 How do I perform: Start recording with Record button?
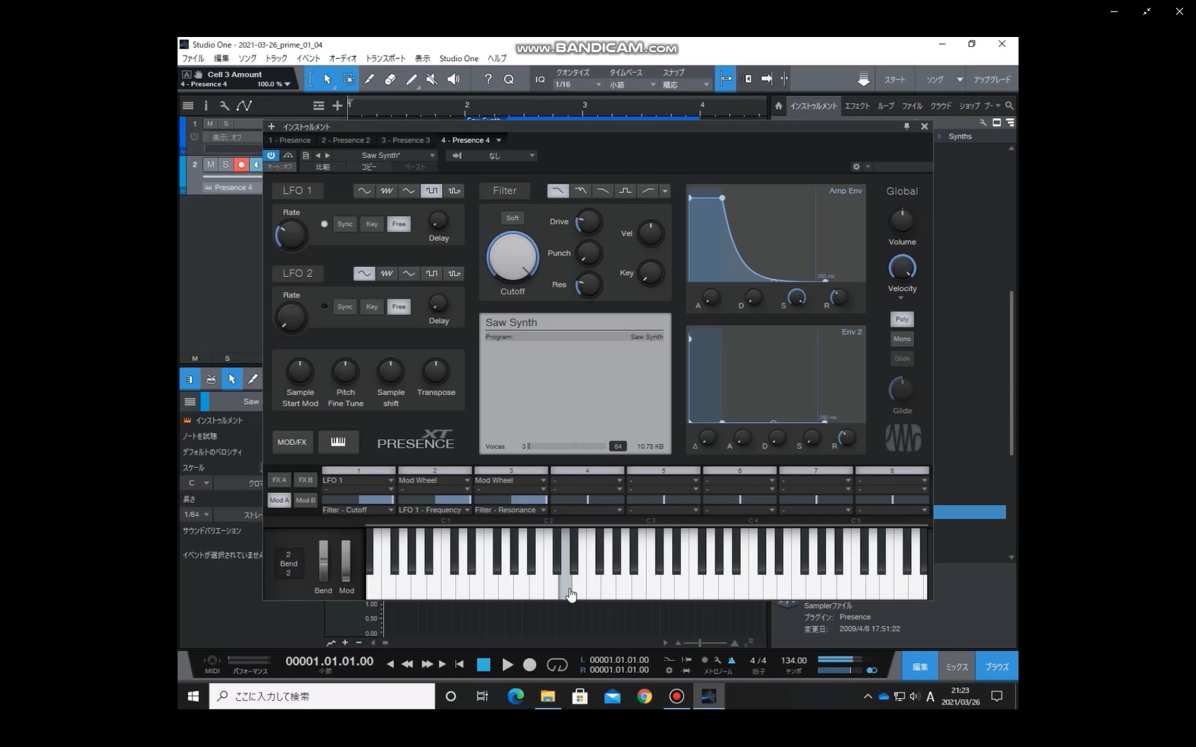[x=530, y=664]
